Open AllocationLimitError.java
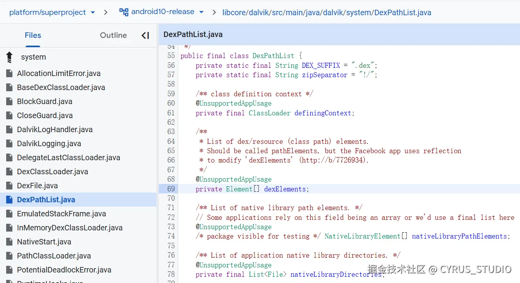This screenshot has width=520, height=283. point(59,73)
